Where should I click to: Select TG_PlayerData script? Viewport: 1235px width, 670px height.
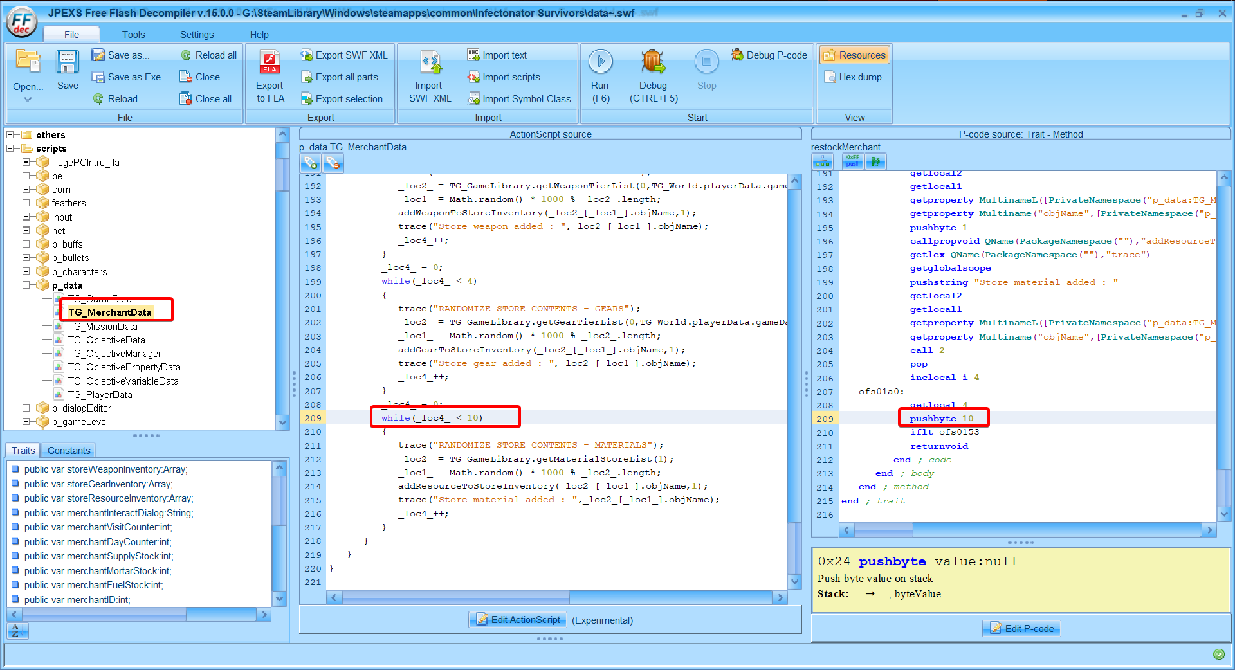tap(100, 395)
